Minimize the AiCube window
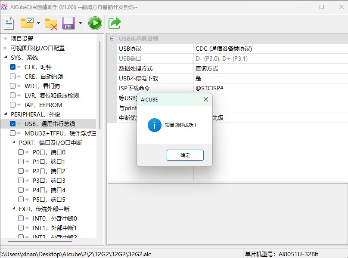 (302, 7)
